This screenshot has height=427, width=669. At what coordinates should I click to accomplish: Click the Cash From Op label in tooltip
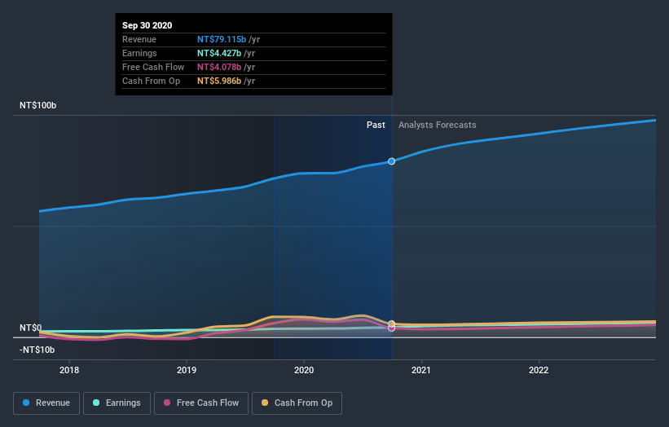coord(151,81)
